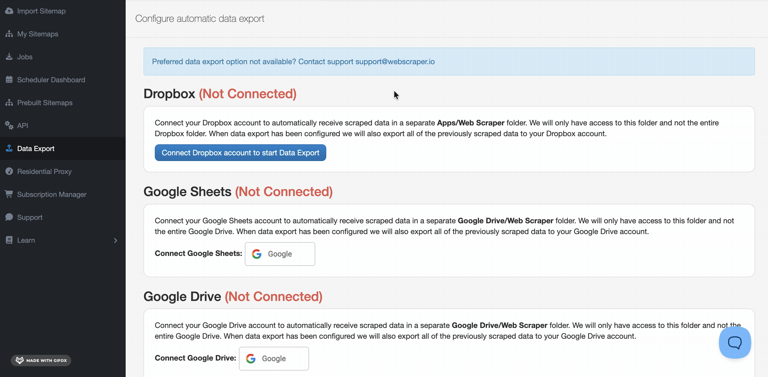Open Subscription Manager
The height and width of the screenshot is (377, 768).
(63, 194)
